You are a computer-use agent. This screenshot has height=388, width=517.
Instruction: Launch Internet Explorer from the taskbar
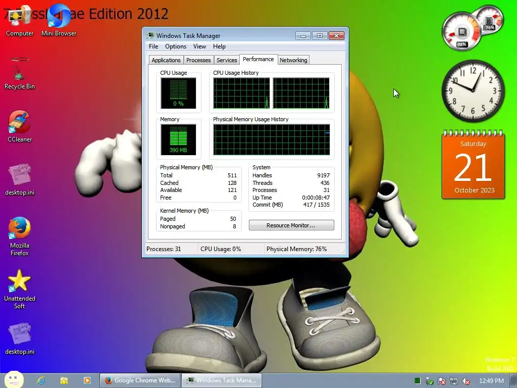click(40, 380)
